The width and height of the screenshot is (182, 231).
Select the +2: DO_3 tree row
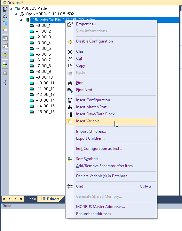[43, 37]
